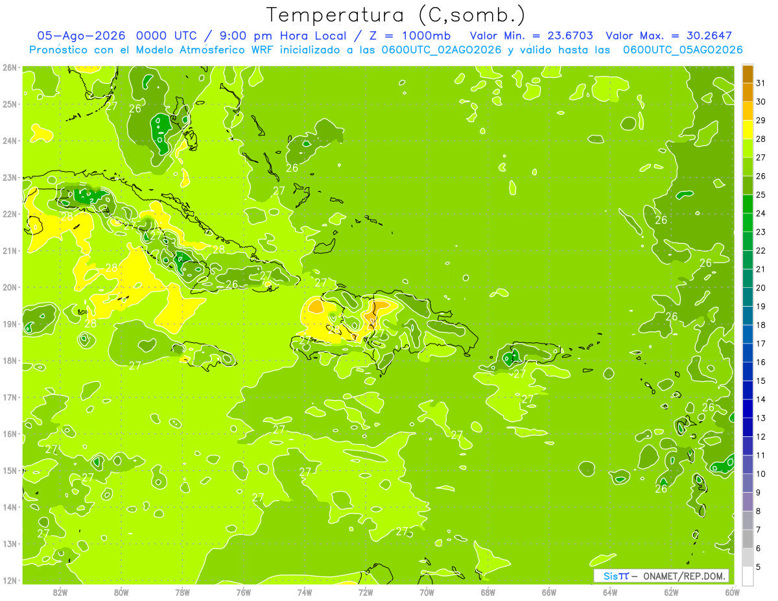Image resolution: width=778 pixels, height=601 pixels.
Task: Select the 'Valor Min. = 23.6703' value
Action: point(531,36)
